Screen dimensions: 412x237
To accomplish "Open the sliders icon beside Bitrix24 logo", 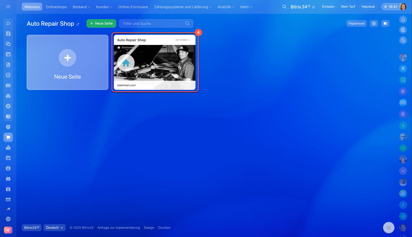I will [x=314, y=7].
